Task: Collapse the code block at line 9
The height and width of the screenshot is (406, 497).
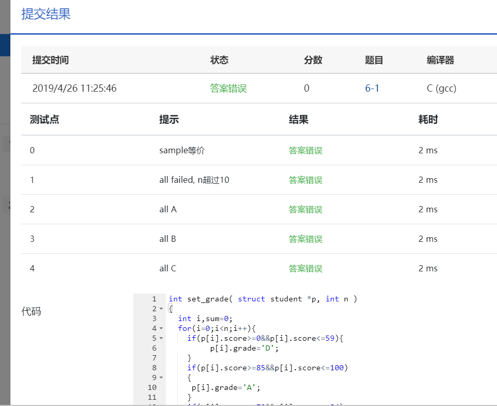Action: (161, 378)
